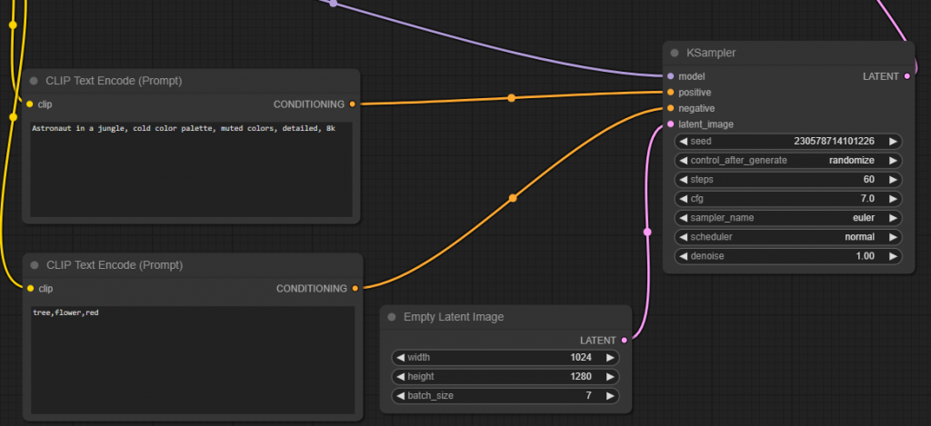Collapse the Empty Latent Image node dot
931x426 pixels.
[x=391, y=317]
